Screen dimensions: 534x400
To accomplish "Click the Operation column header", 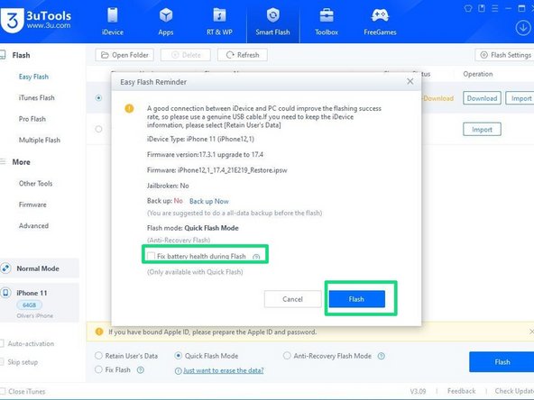I will [477, 74].
